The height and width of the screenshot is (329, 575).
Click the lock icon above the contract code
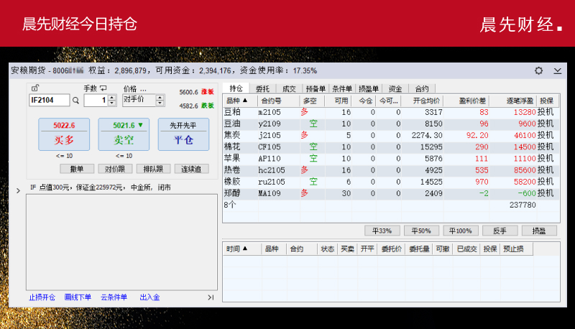pos(35,88)
